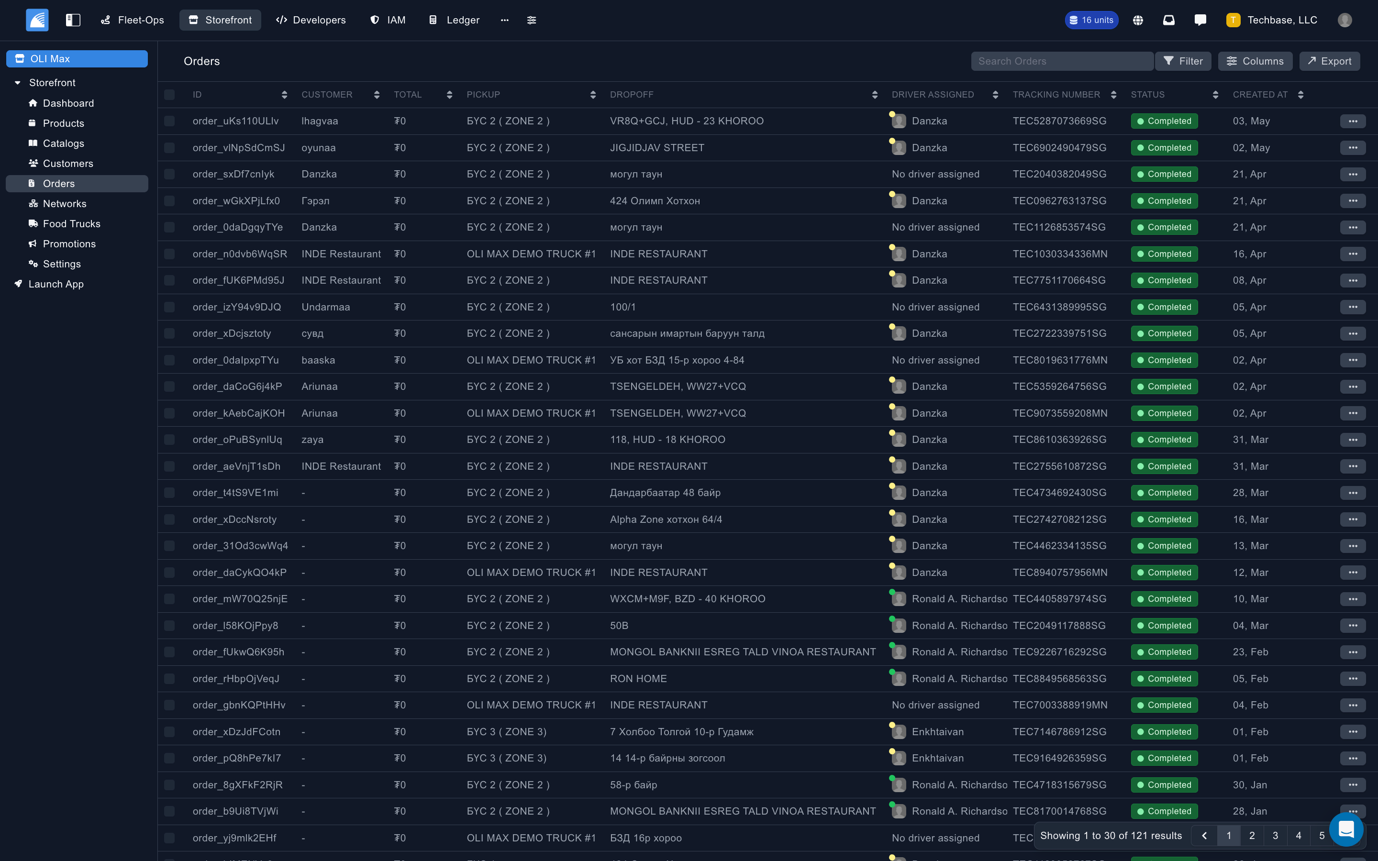Open the navigation sliders settings icon
1378x861 pixels.
532,20
